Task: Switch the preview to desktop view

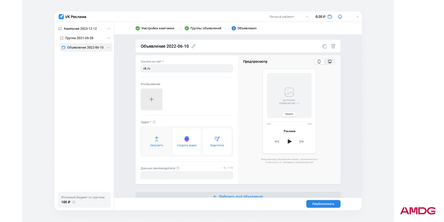Action: [x=330, y=61]
